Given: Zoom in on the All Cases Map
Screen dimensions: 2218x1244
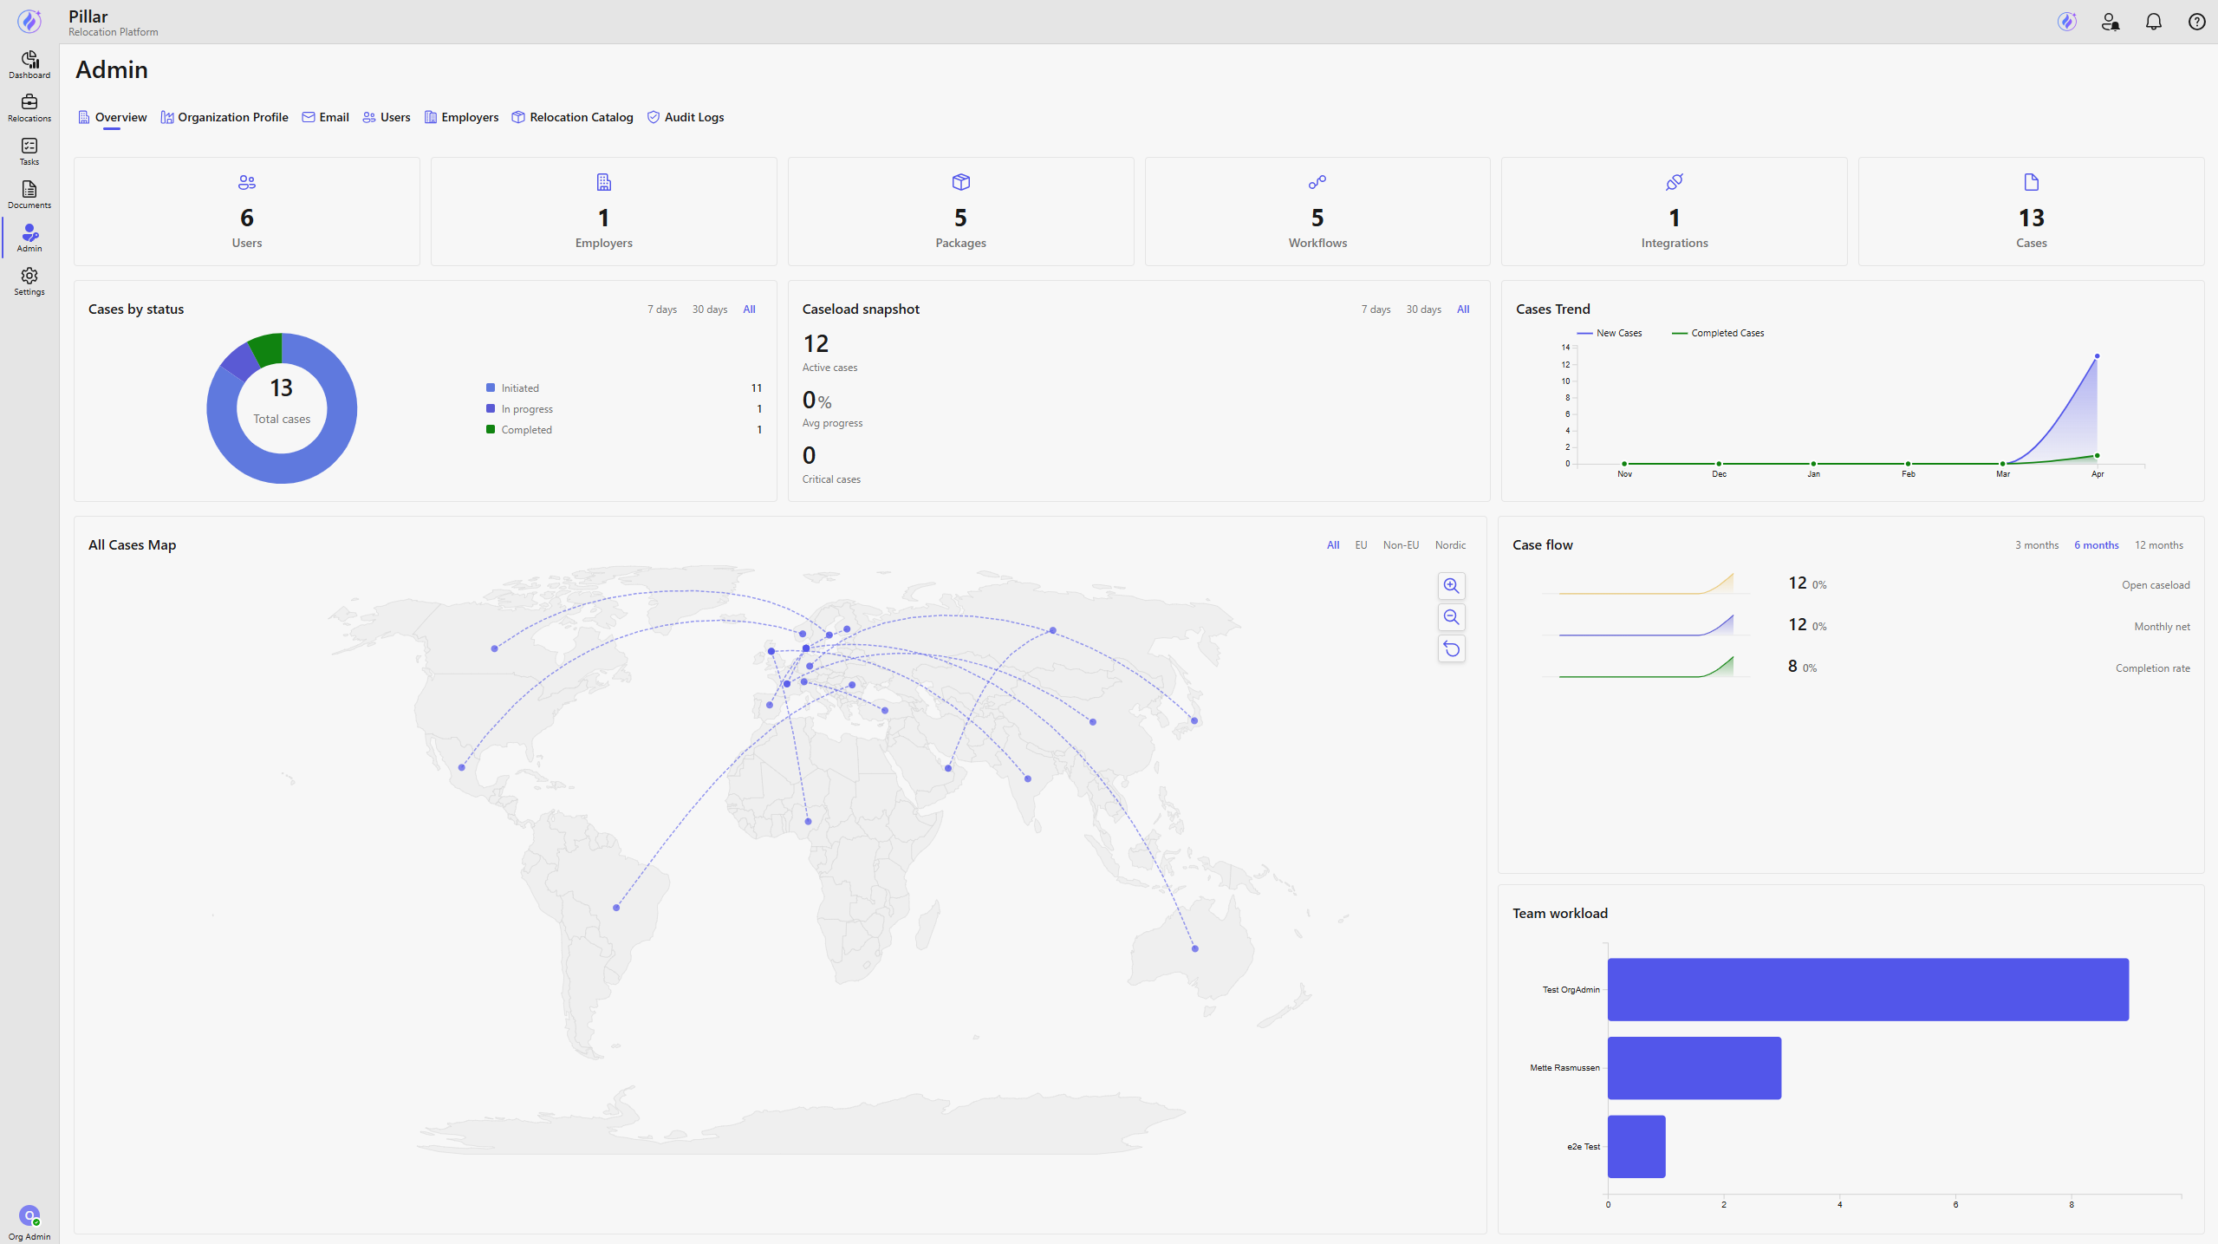Looking at the screenshot, I should pos(1452,586).
